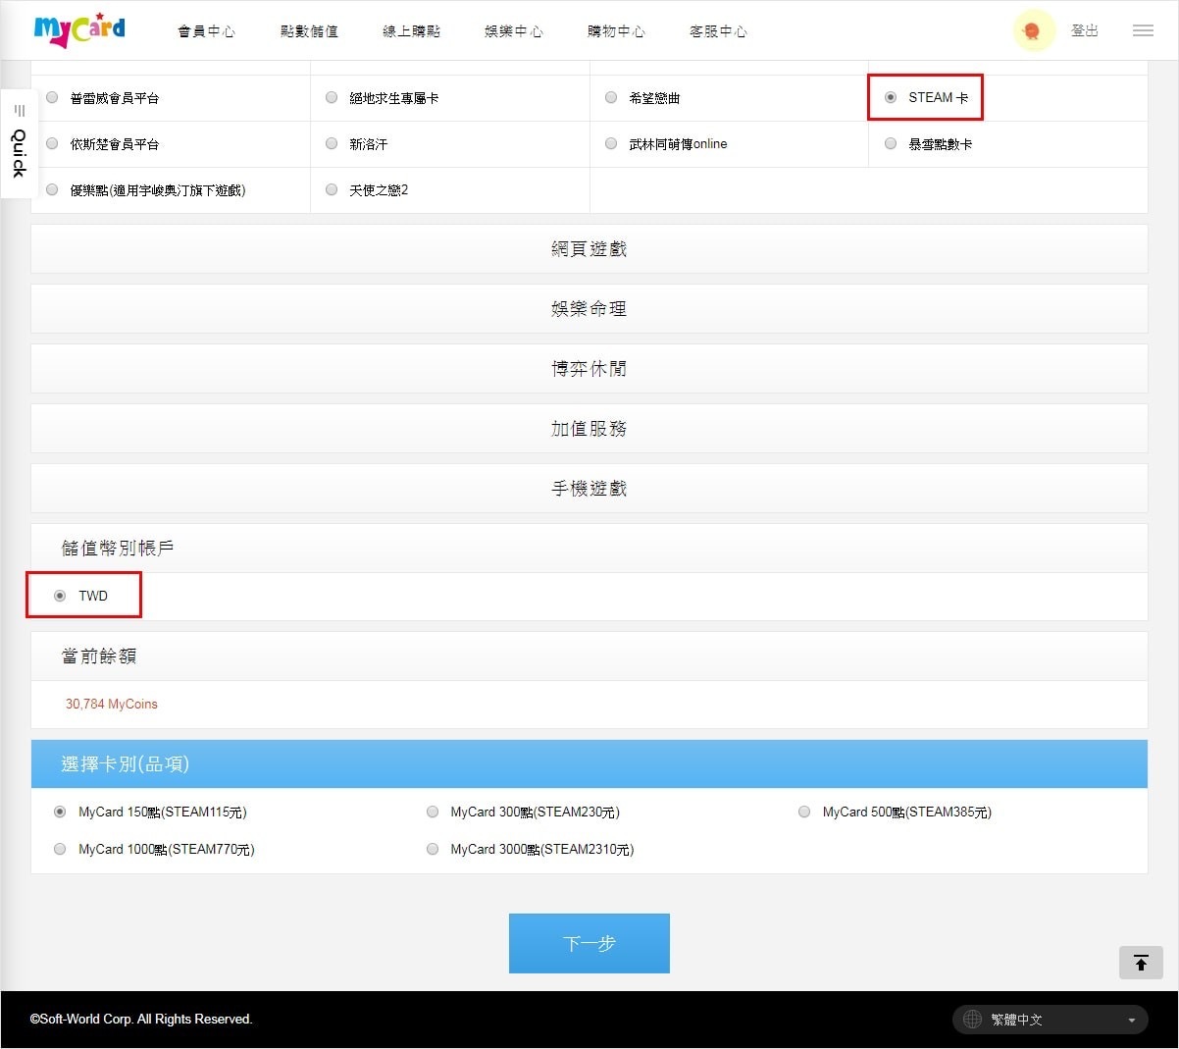1179x1049 pixels.
Task: Open the hamburger menu icon
Action: point(1143,30)
